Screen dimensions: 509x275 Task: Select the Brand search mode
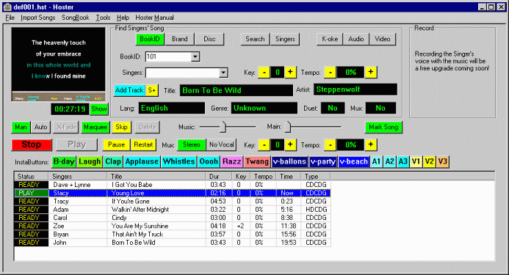[179, 40]
